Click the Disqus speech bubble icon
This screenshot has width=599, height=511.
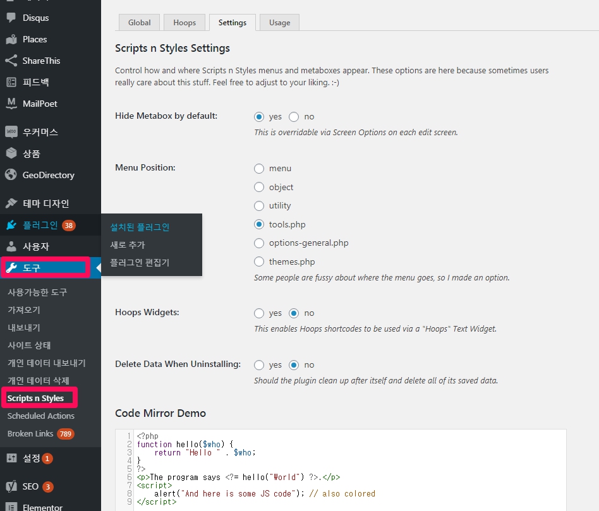[11, 18]
